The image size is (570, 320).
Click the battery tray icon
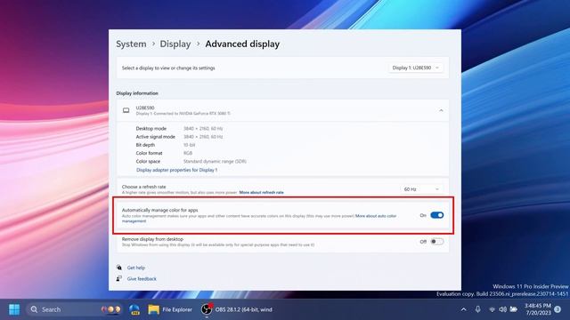(x=513, y=309)
